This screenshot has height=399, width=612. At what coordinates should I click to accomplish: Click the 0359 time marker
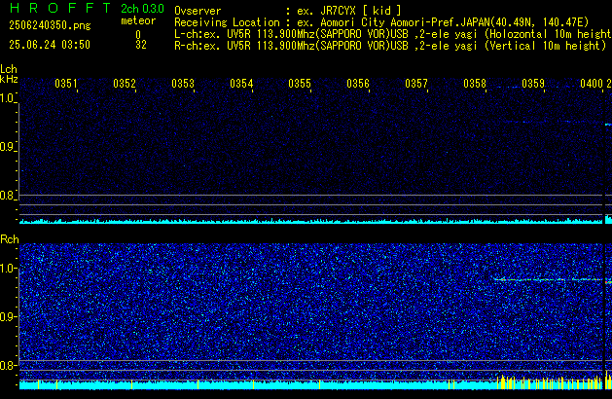(533, 84)
